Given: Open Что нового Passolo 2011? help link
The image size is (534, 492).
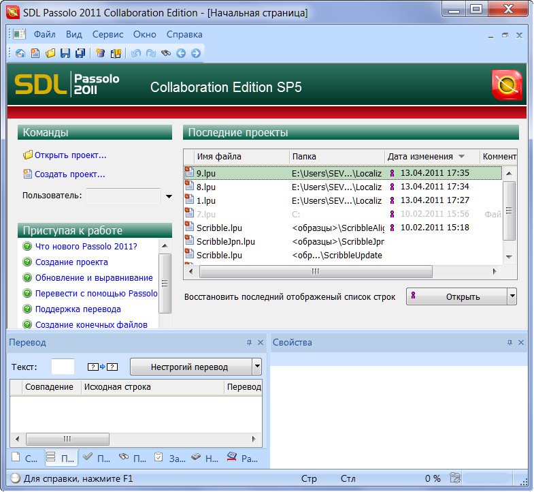Looking at the screenshot, I should click(86, 247).
